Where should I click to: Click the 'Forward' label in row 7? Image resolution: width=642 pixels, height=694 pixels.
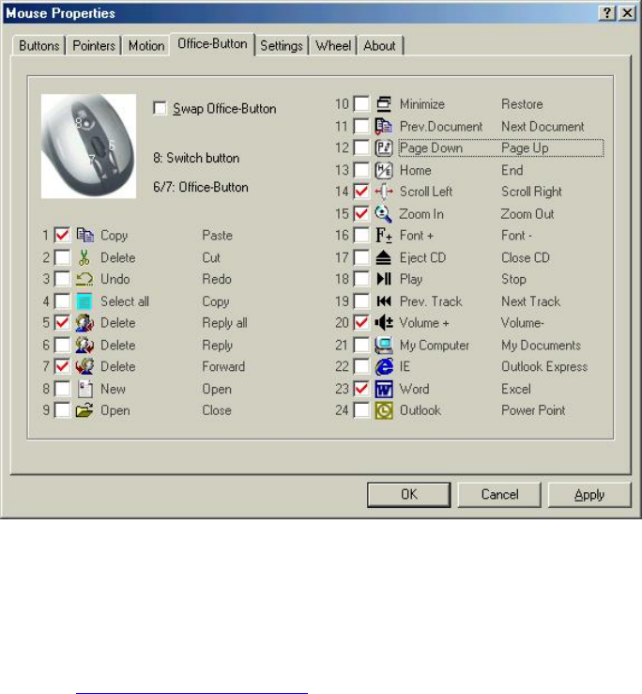point(223,366)
